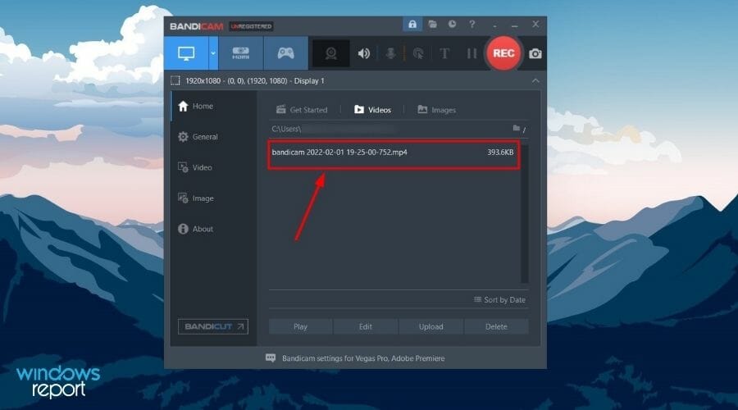Switch to the Get Started tab
The width and height of the screenshot is (738, 410).
(x=302, y=110)
